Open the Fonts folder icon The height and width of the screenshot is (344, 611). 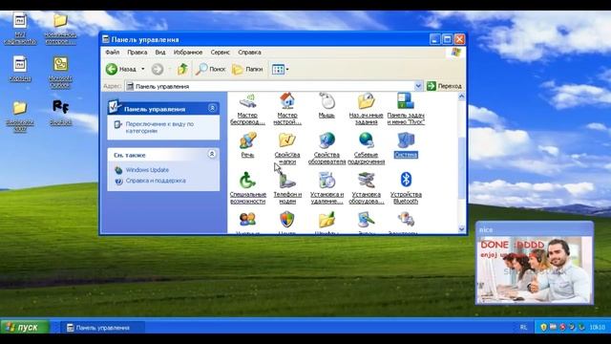tap(327, 221)
